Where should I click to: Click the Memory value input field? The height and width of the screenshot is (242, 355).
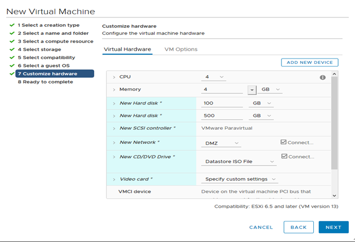pos(222,90)
